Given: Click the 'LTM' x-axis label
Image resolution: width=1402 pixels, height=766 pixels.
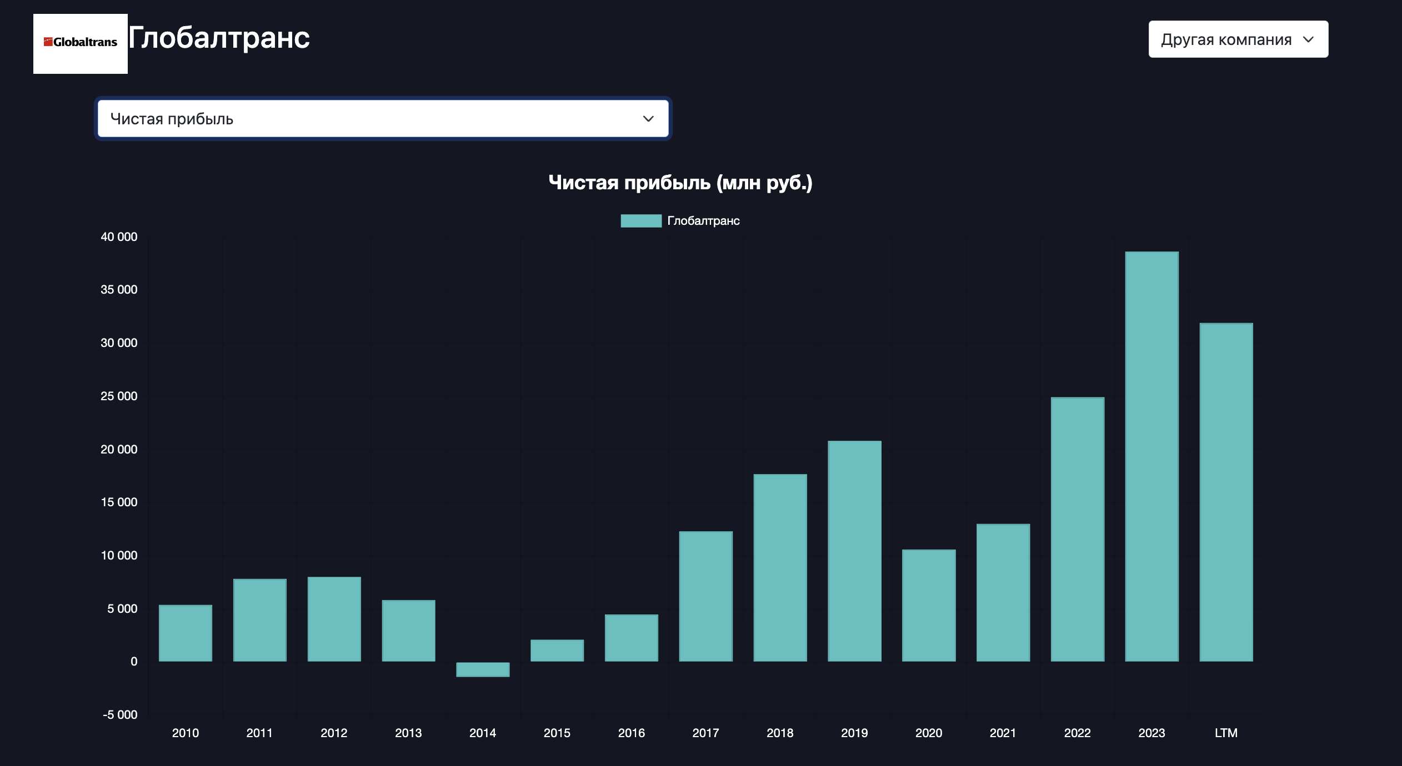Looking at the screenshot, I should (x=1226, y=733).
